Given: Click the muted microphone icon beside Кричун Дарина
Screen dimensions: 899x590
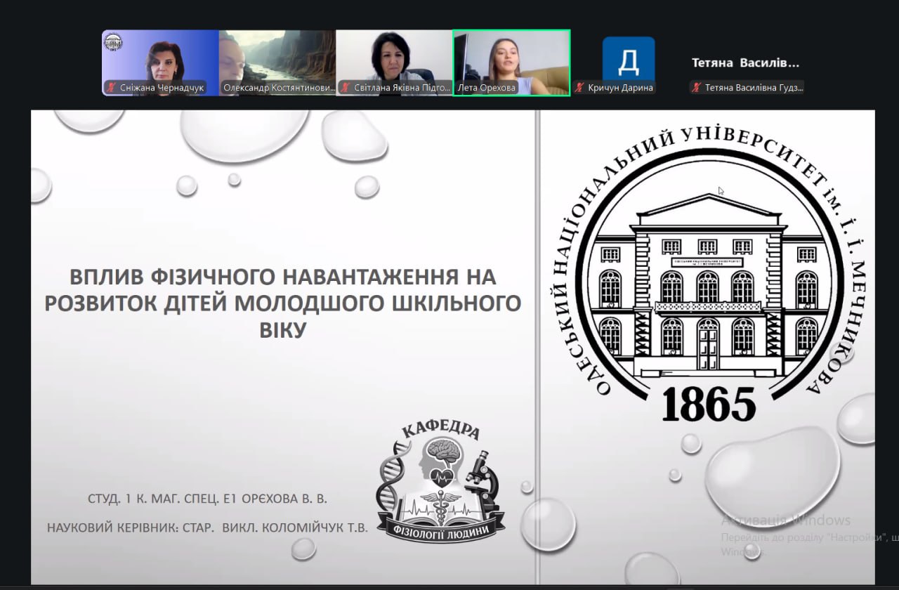Looking at the screenshot, I should click(579, 88).
